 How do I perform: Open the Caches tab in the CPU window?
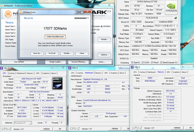point(12,73)
